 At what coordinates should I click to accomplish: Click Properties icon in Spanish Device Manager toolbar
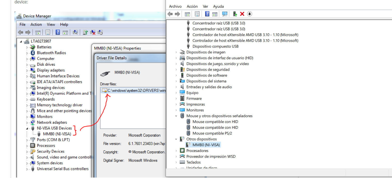tap(197, 14)
